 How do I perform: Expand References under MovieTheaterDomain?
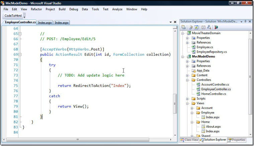(x=187, y=43)
